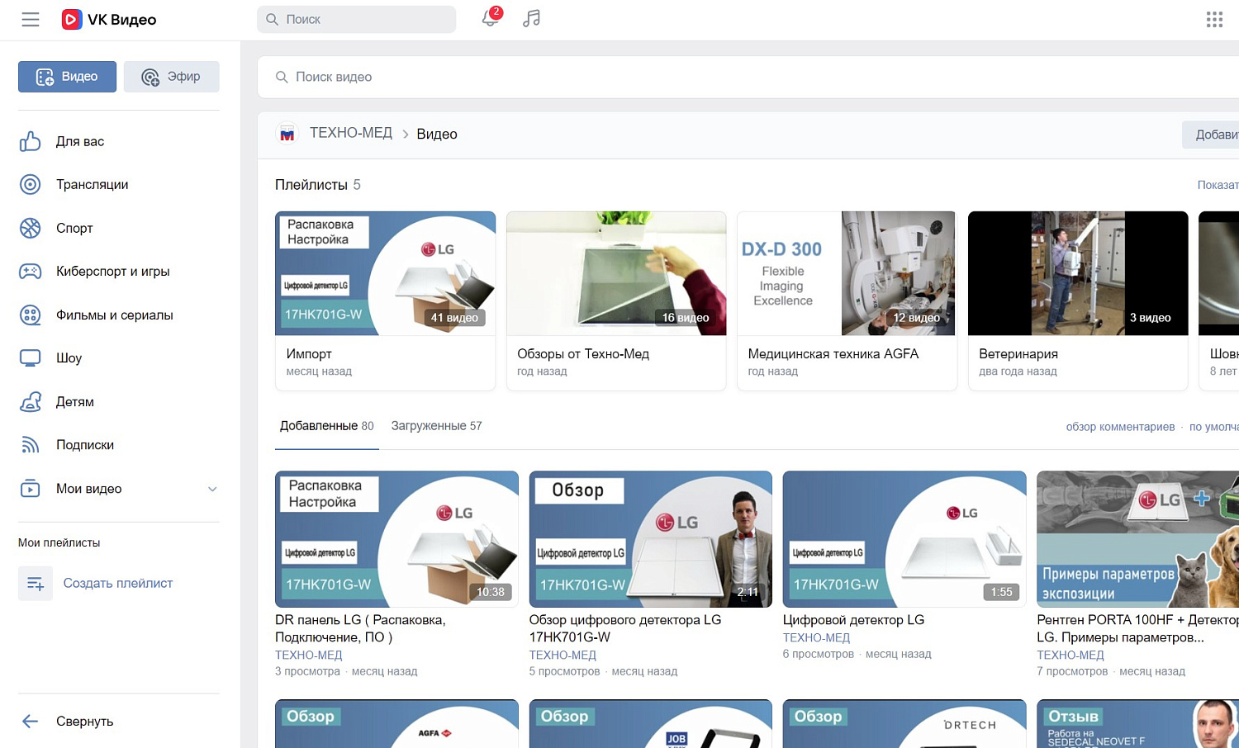Open Цифровой детектор LG video title
The width and height of the screenshot is (1239, 748).
click(x=854, y=620)
